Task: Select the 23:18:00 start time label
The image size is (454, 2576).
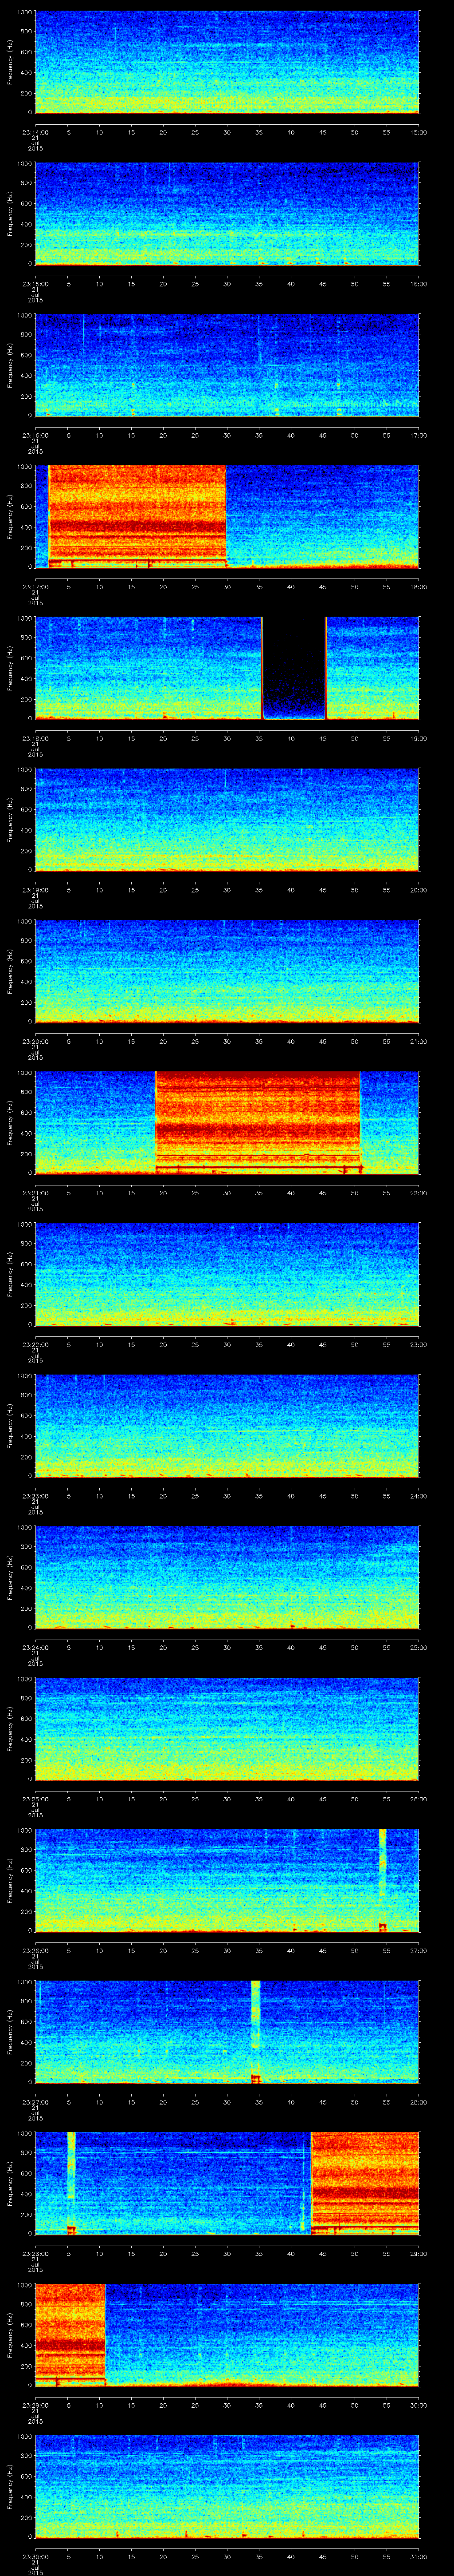Action: (x=35, y=738)
